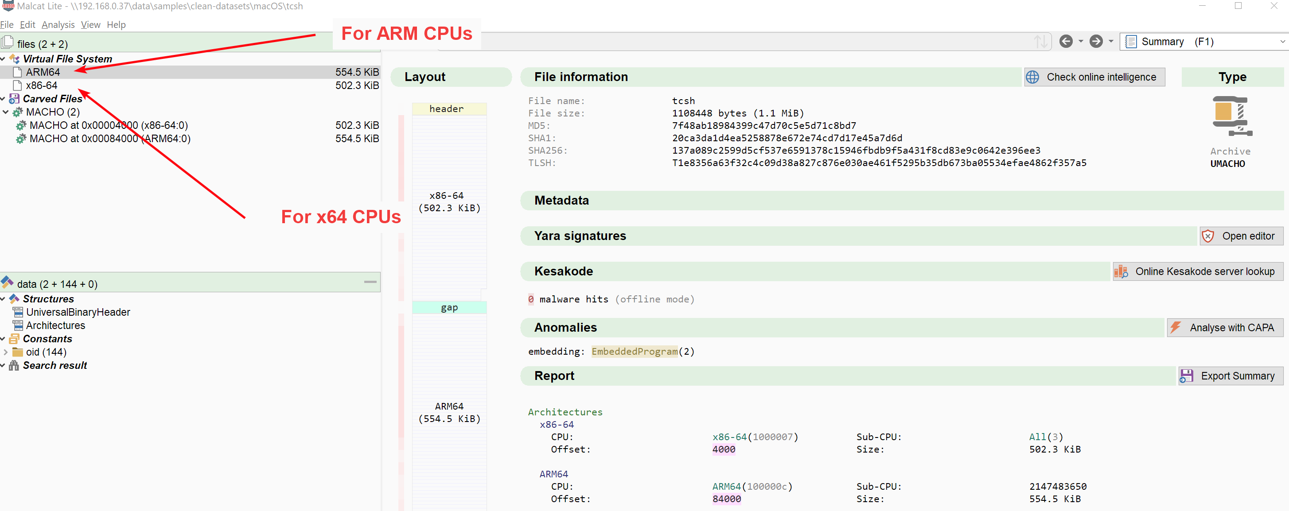
Task: Minimize the data panel with dash button
Action: (x=370, y=282)
